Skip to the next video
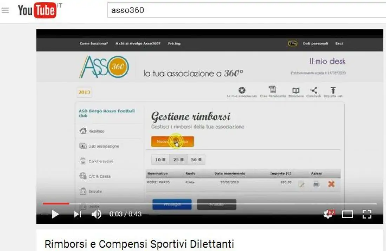 coord(78,214)
